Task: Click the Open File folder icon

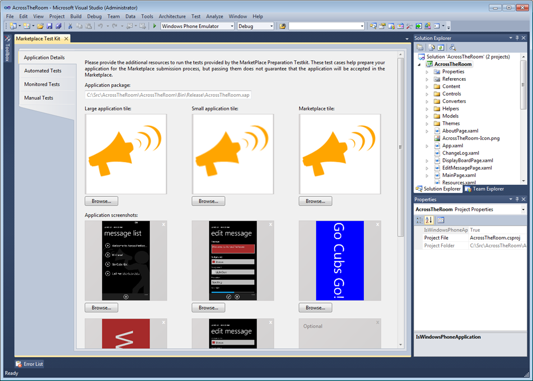Action: point(40,26)
